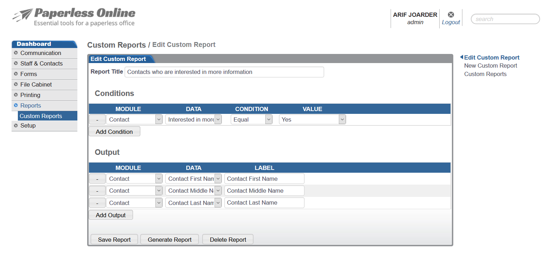Open Module dropdown in Contact First Name row
The image size is (559, 268).
[x=134, y=179]
